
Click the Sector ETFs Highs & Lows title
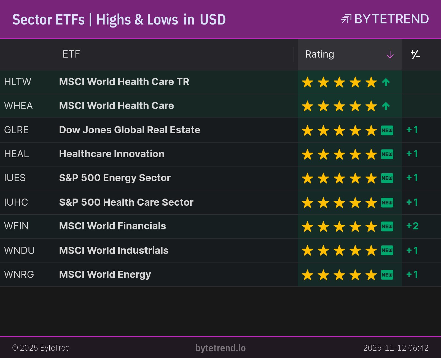[x=119, y=20]
